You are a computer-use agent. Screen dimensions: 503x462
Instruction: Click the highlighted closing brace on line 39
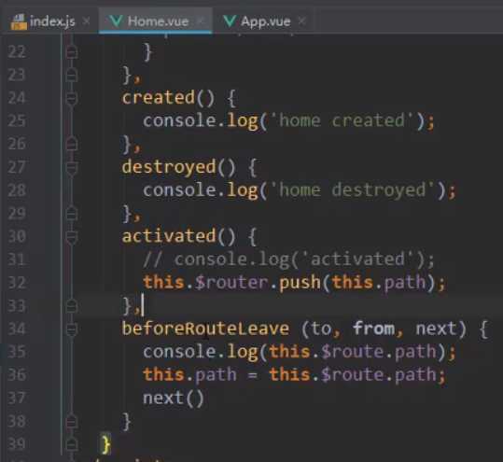pos(105,444)
